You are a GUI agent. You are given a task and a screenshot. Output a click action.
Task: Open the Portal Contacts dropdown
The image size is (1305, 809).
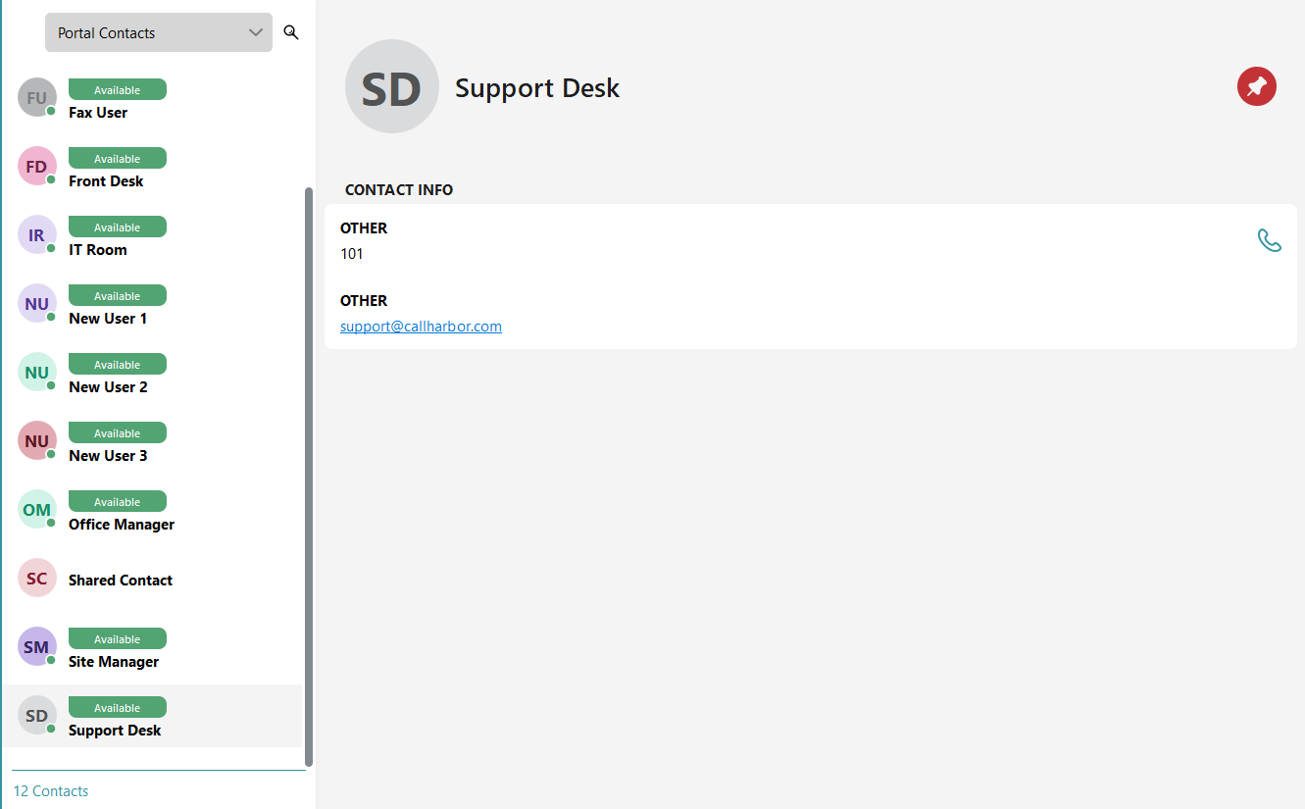click(159, 32)
